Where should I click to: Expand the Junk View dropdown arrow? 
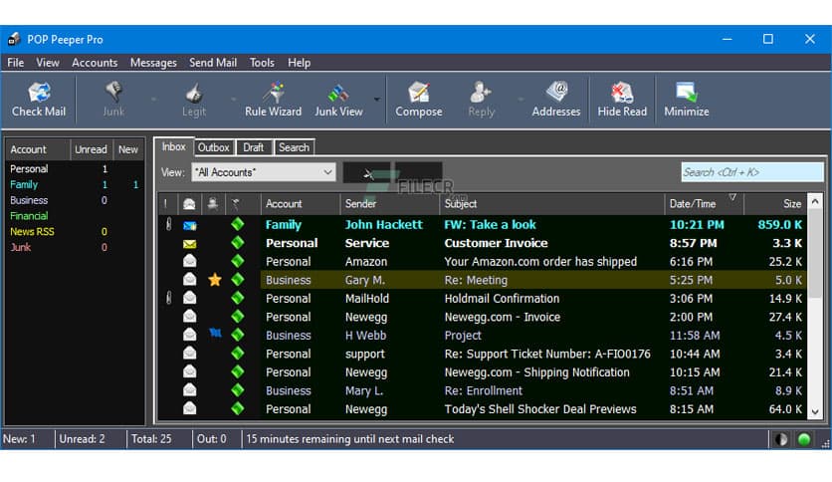(377, 100)
